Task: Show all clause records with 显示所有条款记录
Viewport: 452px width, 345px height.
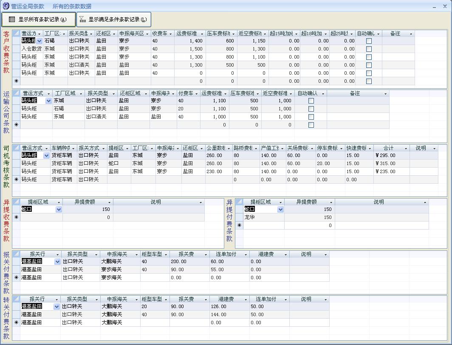Action: pos(39,19)
